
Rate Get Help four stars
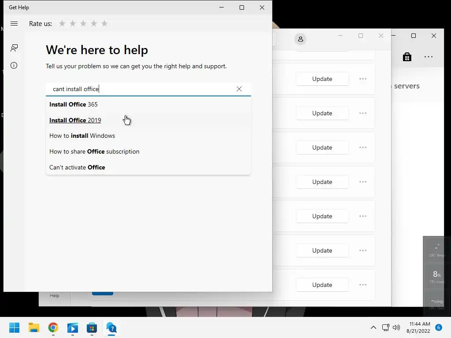(94, 24)
